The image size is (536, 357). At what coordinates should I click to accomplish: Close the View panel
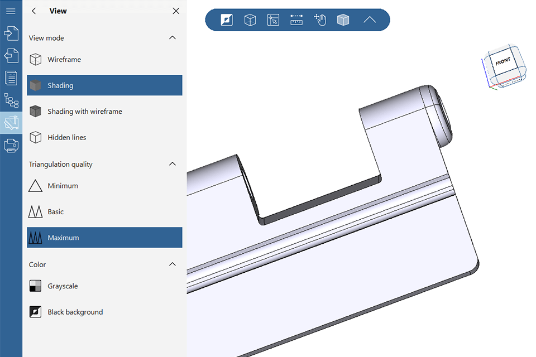pyautogui.click(x=176, y=11)
